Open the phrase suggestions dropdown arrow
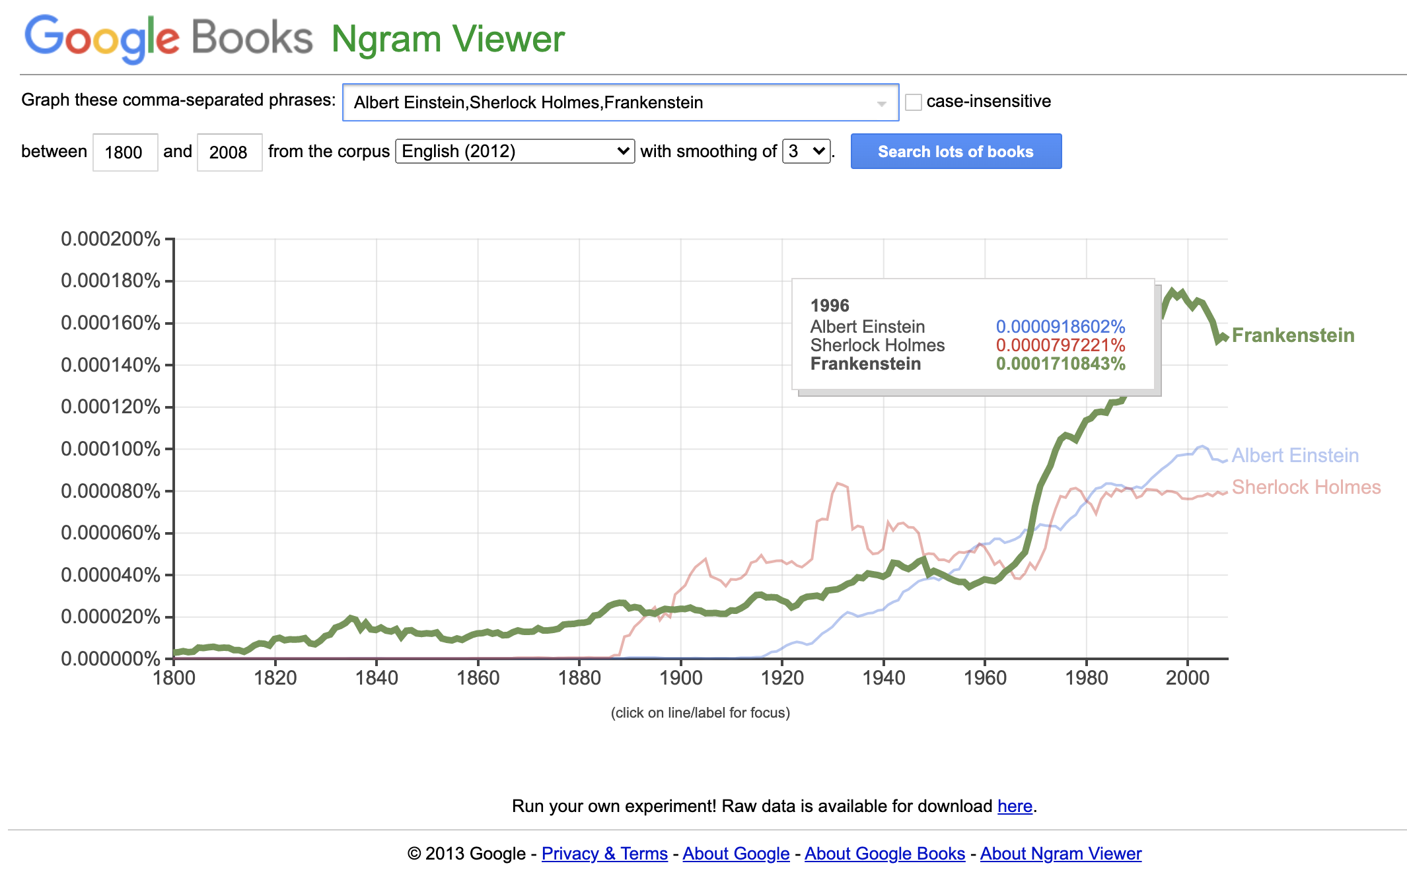 [881, 104]
